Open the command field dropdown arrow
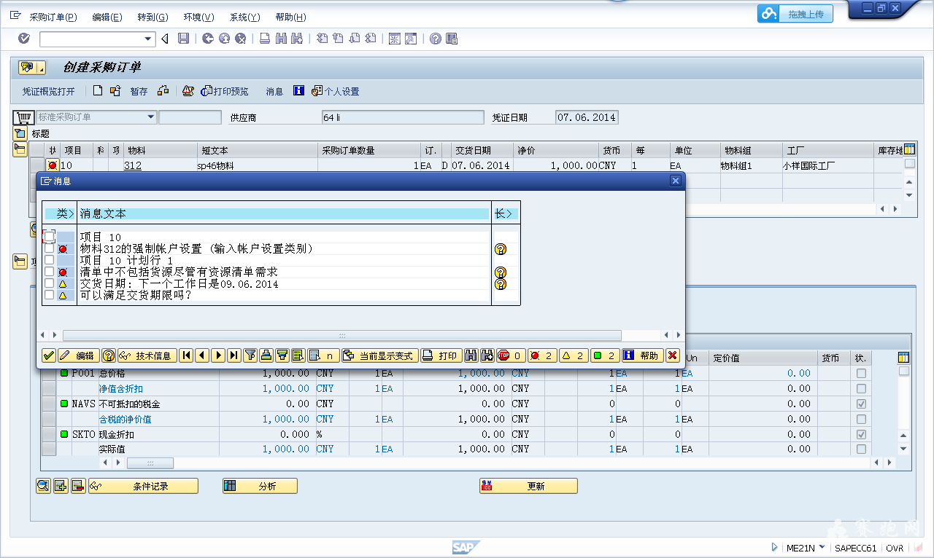Screen dimensions: 934x558 [149, 39]
